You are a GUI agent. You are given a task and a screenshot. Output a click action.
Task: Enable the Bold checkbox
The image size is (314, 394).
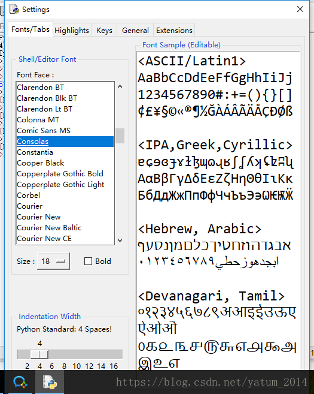(x=88, y=261)
